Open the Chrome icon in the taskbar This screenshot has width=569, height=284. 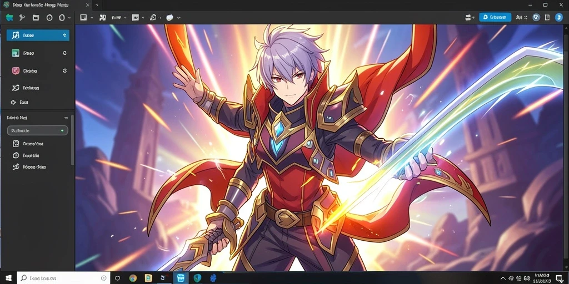tap(133, 278)
